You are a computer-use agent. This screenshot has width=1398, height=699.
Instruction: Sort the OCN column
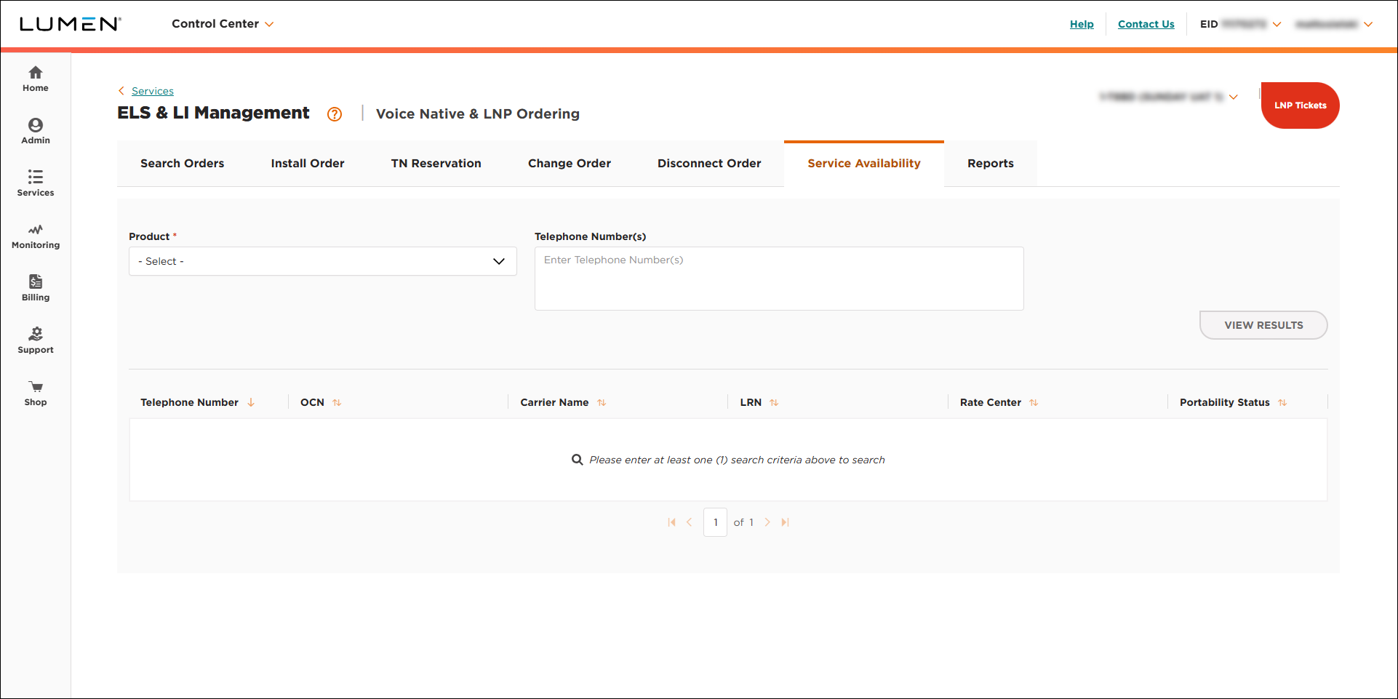337,402
